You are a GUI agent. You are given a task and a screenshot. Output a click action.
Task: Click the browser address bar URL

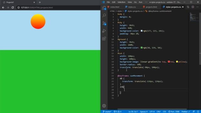coord(37,8)
